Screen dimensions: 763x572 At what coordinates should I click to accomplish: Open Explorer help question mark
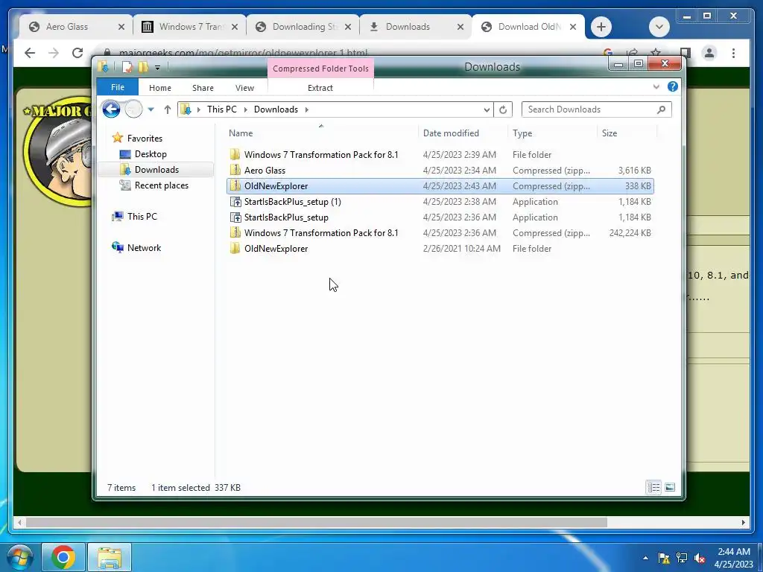click(x=673, y=86)
